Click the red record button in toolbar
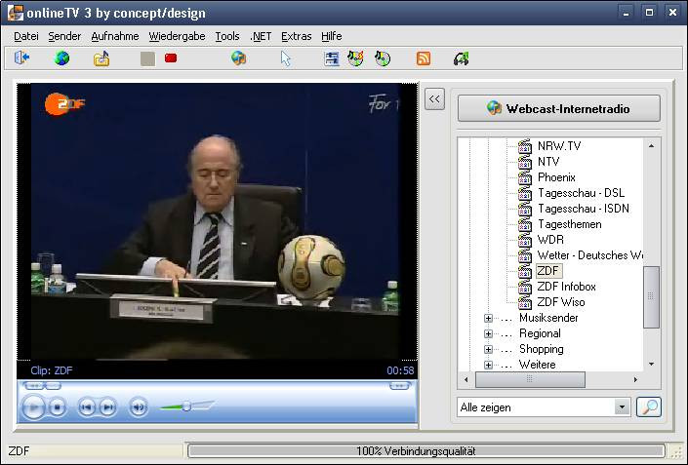Screen dimensions: 688x465 [x=171, y=58]
